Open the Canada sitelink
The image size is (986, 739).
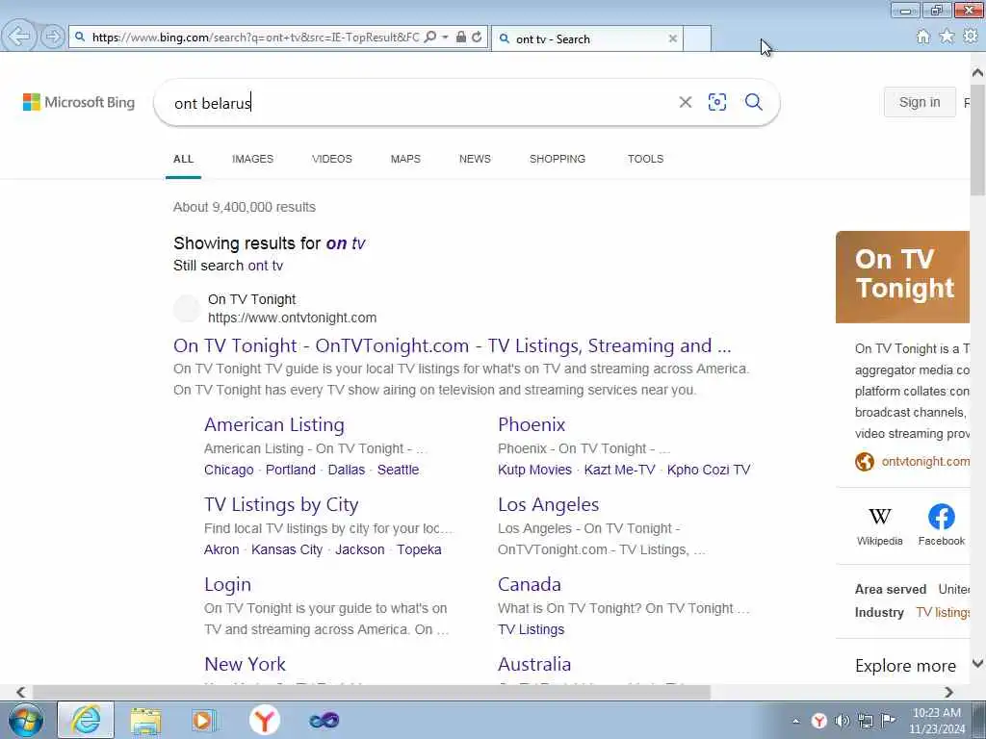tap(530, 584)
